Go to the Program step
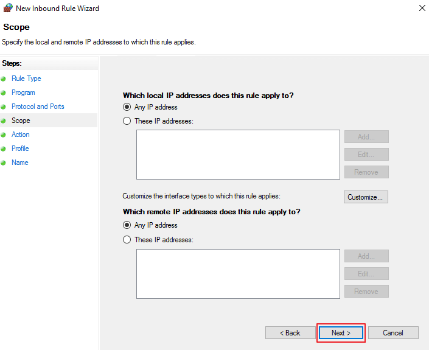Viewport: 429px width, 350px height. pos(23,93)
